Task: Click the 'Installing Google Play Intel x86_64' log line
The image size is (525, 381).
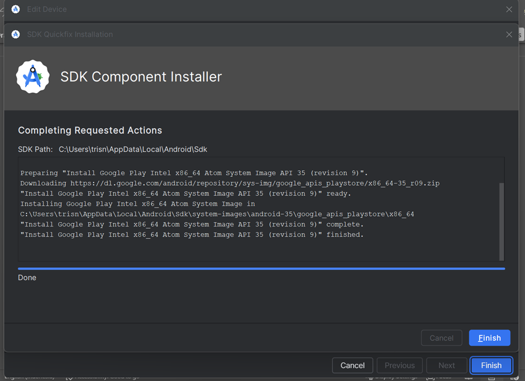Action: [x=137, y=204]
